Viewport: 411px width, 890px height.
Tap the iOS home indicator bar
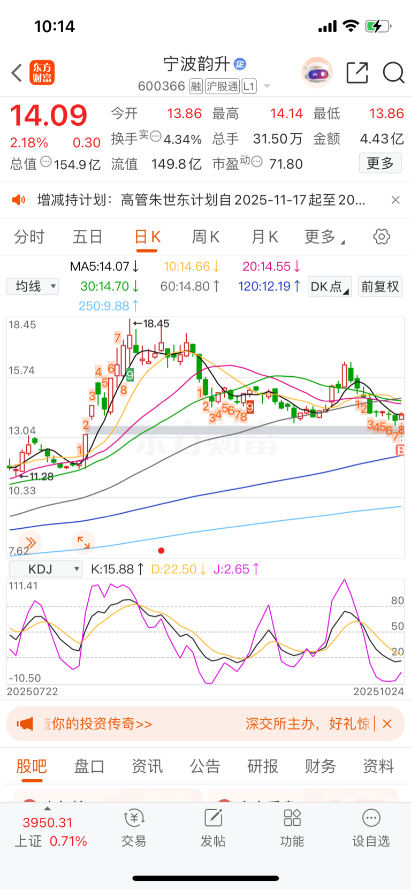205,878
